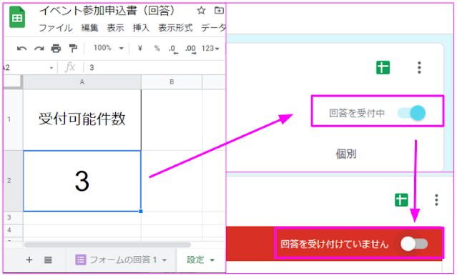Viewport: 457px width, 276px height.
Task: Redo action using toolbar arrow
Action: tap(39, 49)
